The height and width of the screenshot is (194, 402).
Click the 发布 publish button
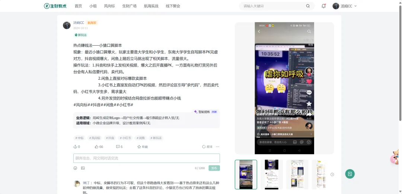(214, 168)
